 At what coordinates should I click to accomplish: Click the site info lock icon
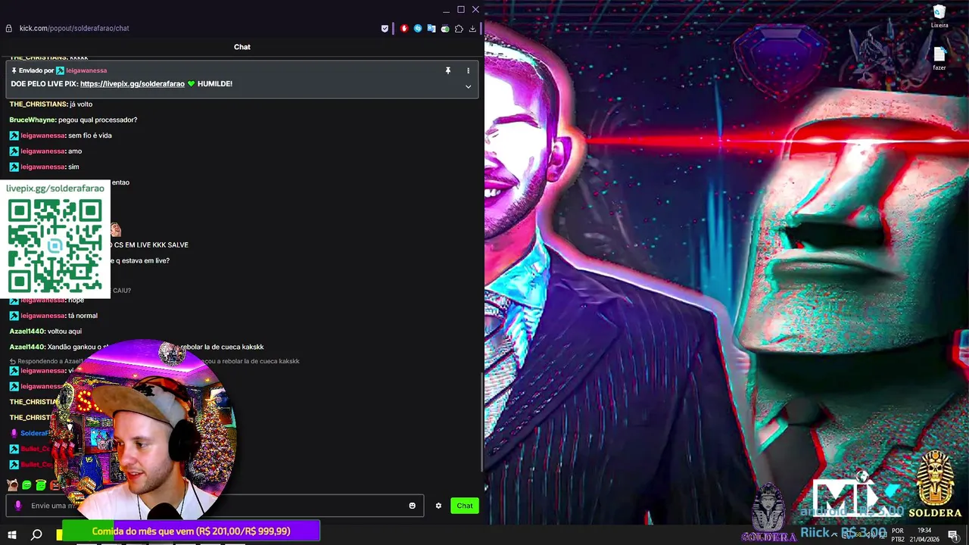8,28
